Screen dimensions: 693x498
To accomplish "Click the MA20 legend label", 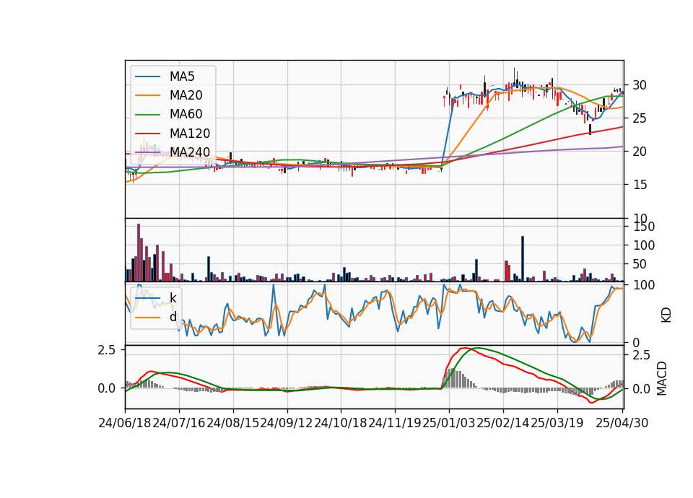I will (x=186, y=95).
